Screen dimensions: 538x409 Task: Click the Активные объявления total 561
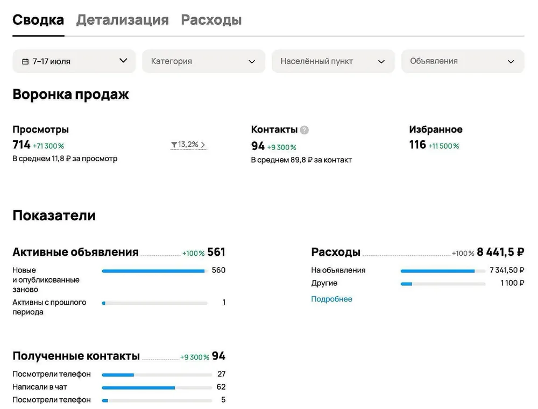[x=216, y=252]
